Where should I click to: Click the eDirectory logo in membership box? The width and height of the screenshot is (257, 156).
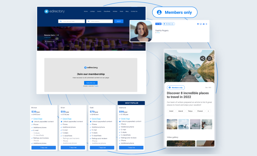tap(91, 68)
